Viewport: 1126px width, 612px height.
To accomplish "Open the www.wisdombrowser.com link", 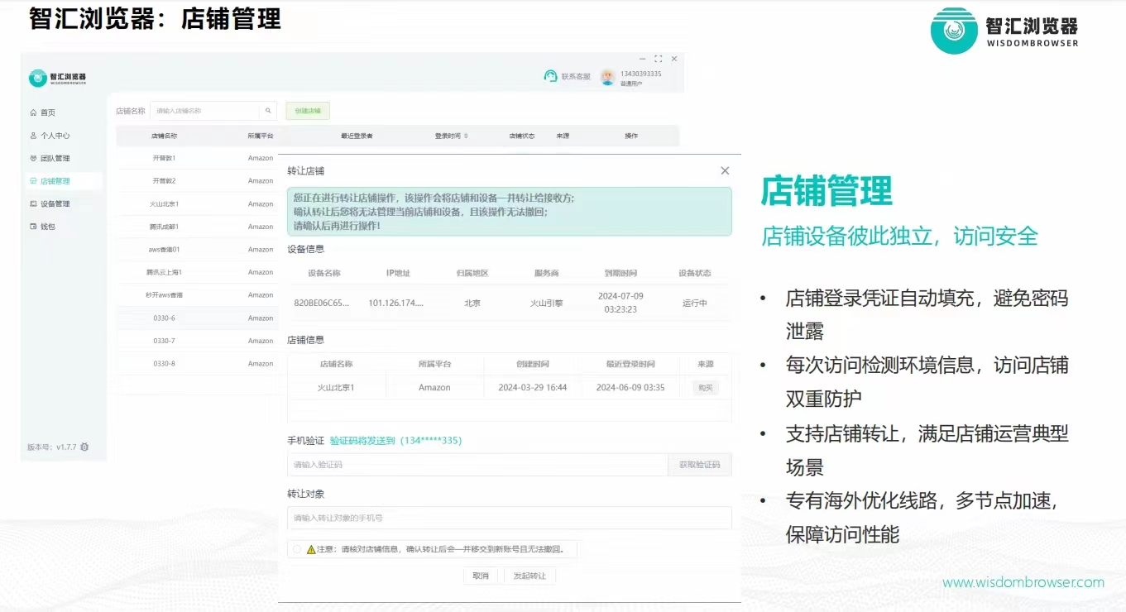I will (x=1023, y=582).
